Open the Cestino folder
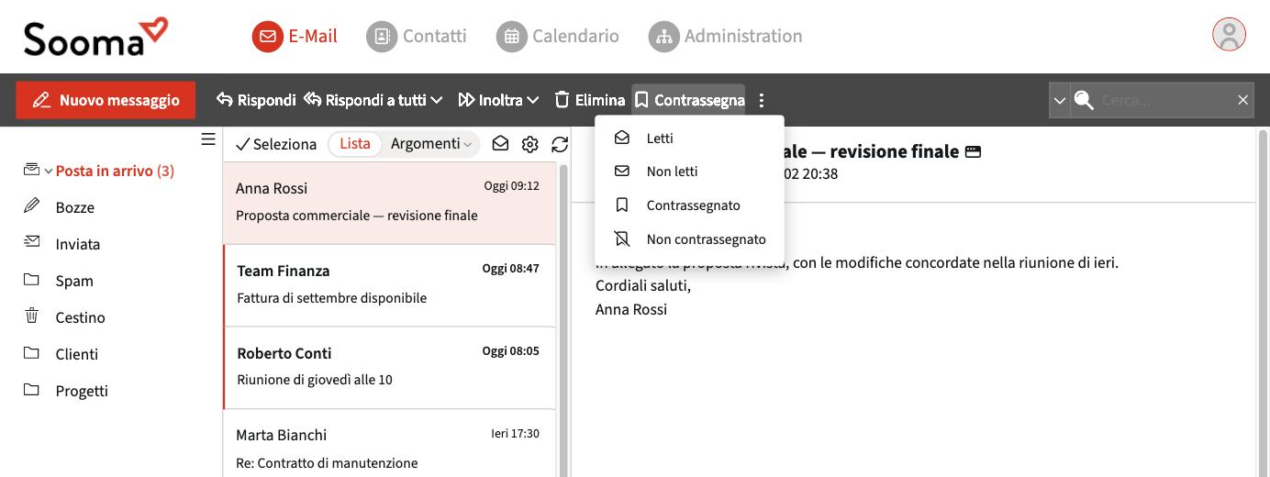Screen dimensions: 1270x477 tap(81, 317)
